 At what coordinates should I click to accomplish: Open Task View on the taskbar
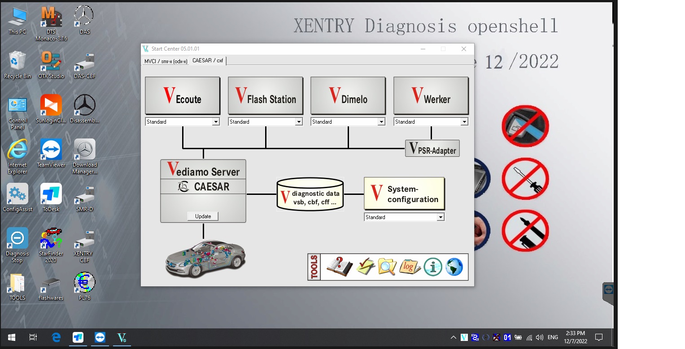pos(33,337)
